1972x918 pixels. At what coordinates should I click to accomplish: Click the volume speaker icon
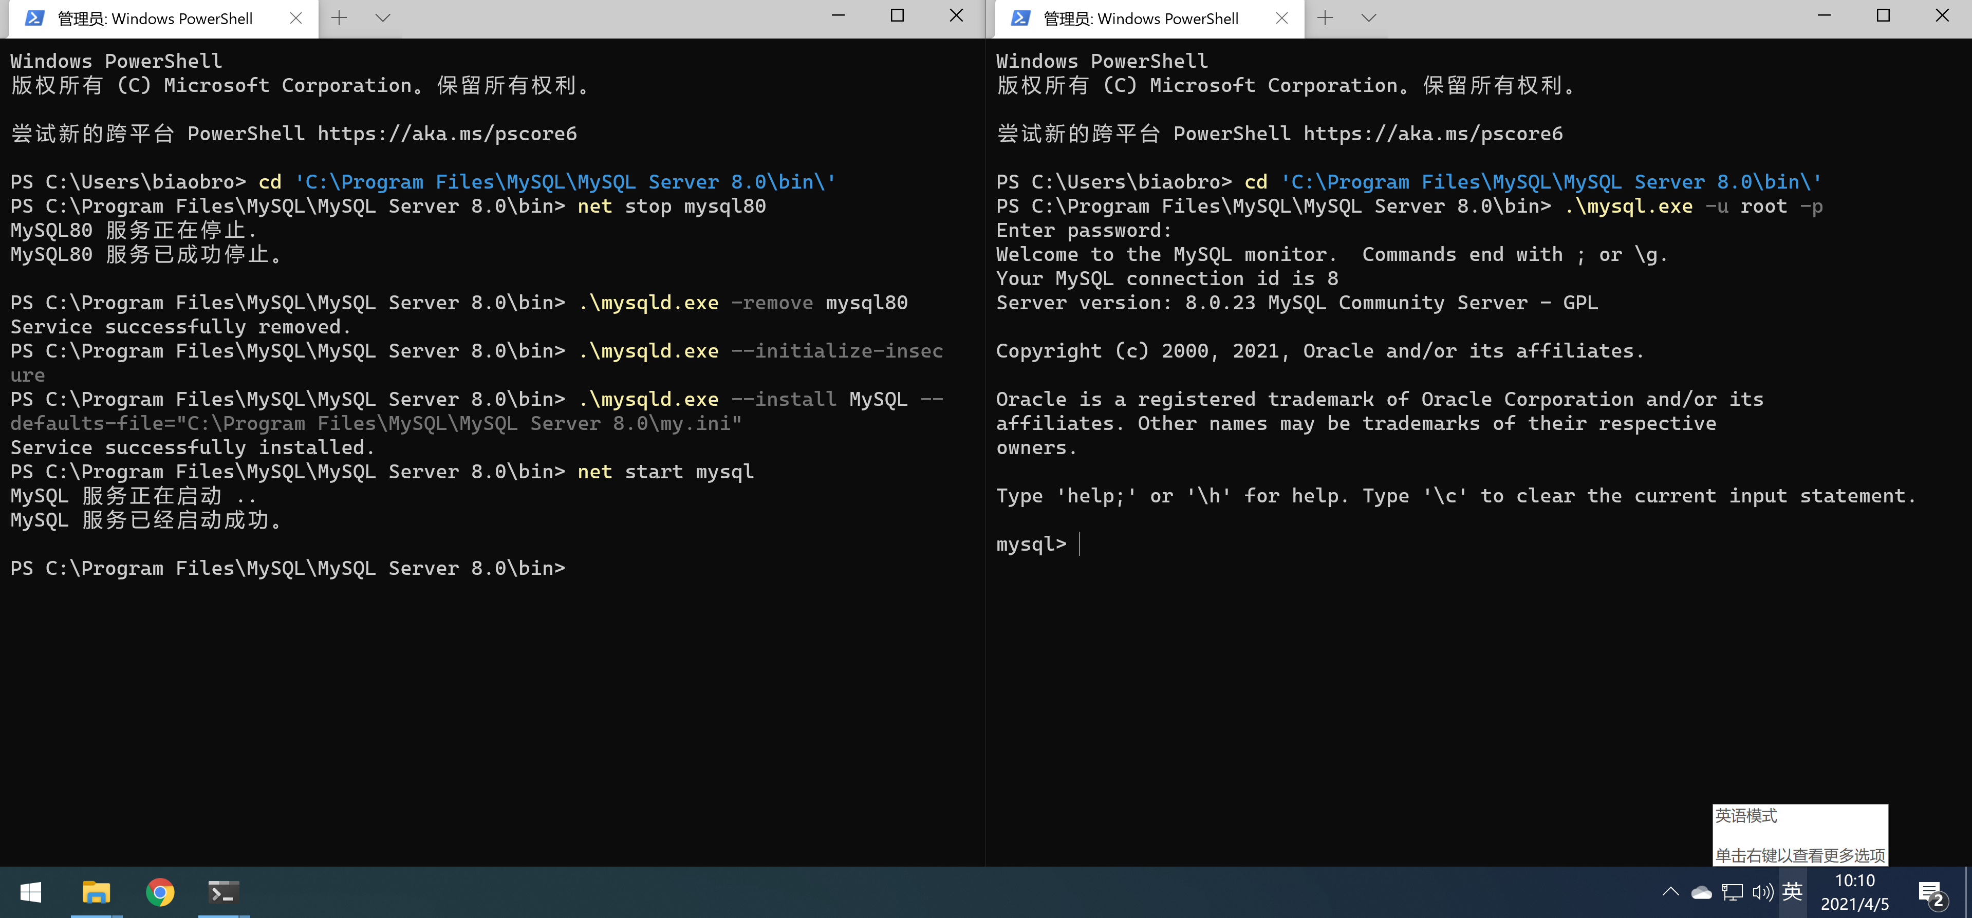tap(1762, 893)
